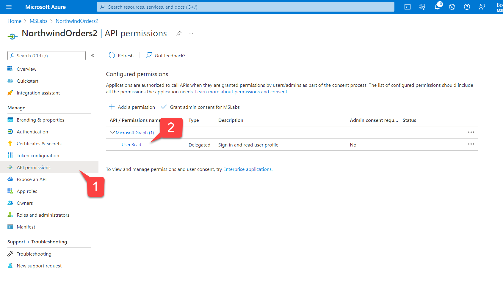Open portal settings gear
Image resolution: width=503 pixels, height=282 pixels.
(x=452, y=7)
